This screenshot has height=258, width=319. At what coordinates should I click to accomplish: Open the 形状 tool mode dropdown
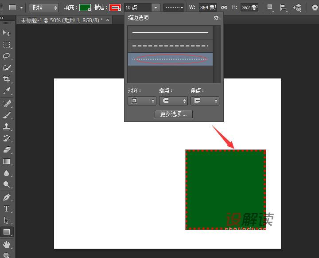44,8
